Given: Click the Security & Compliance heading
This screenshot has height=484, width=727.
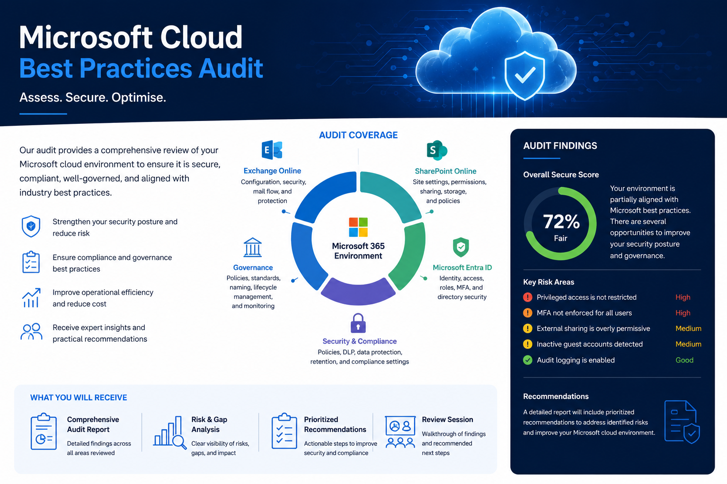Looking at the screenshot, I should pyautogui.click(x=360, y=341).
